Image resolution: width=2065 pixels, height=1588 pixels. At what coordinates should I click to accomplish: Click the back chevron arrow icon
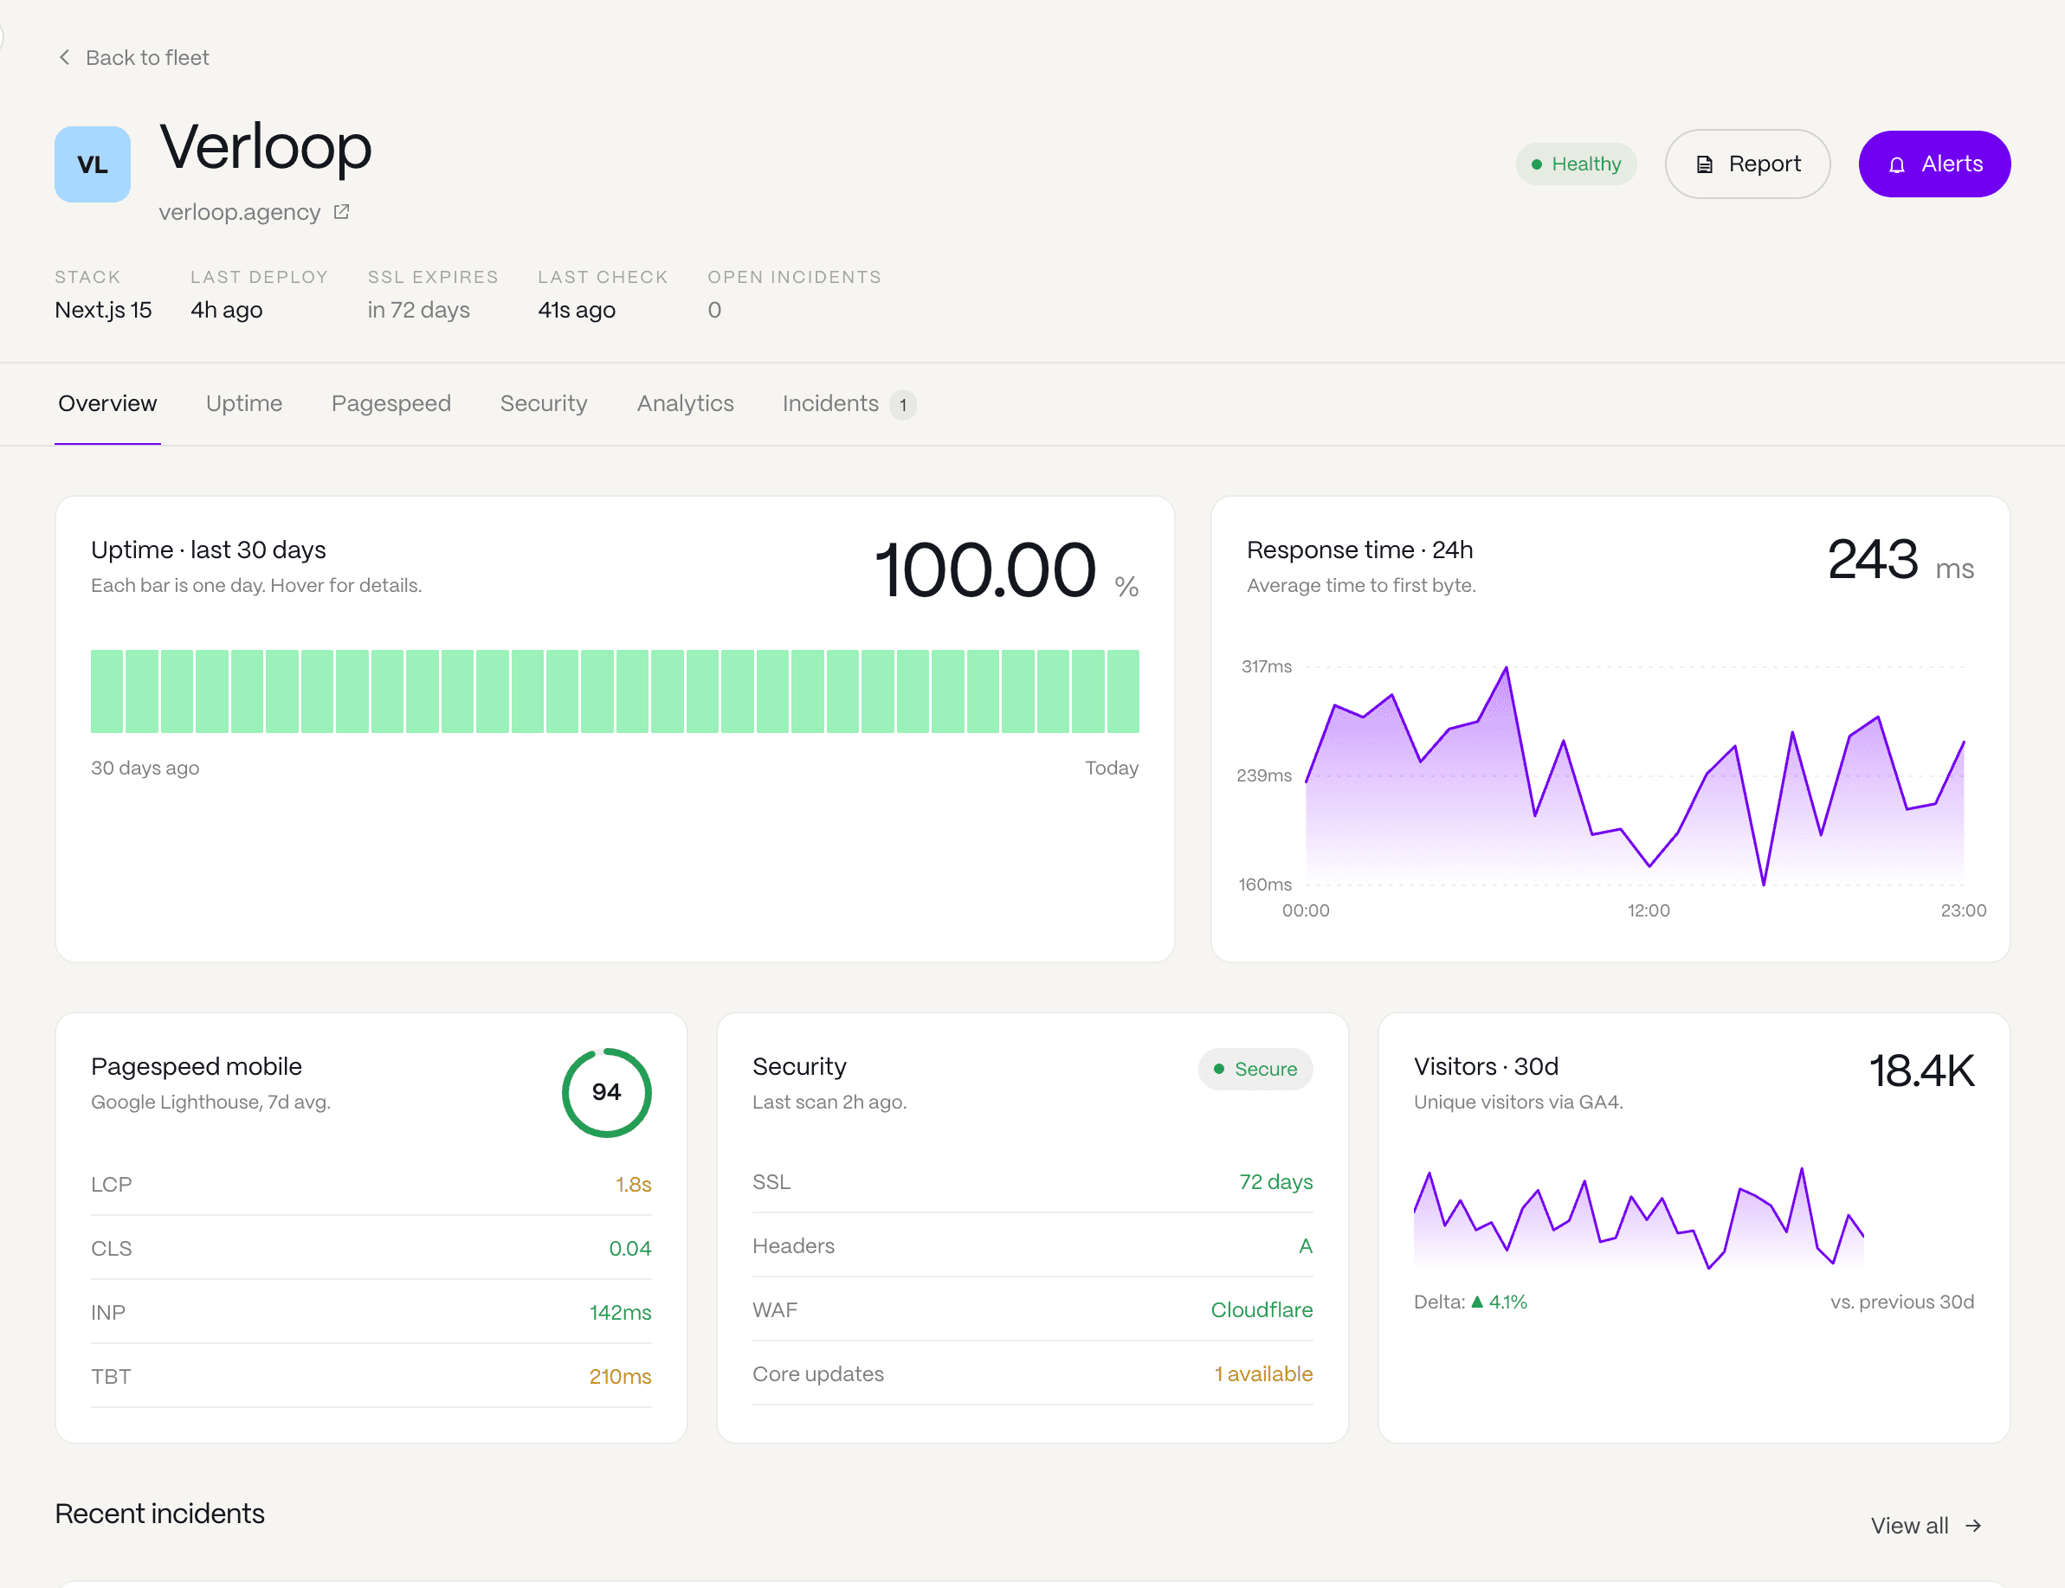(x=64, y=58)
